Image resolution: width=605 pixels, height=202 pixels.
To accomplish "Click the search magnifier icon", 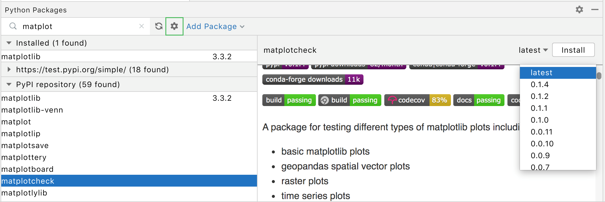I will coord(13,26).
